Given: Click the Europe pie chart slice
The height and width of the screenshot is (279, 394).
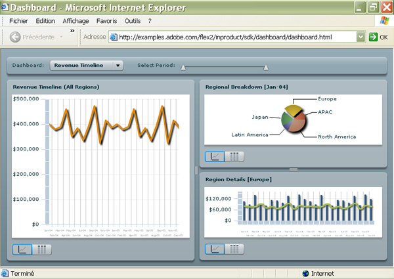Looking at the screenshot, I should (x=295, y=110).
